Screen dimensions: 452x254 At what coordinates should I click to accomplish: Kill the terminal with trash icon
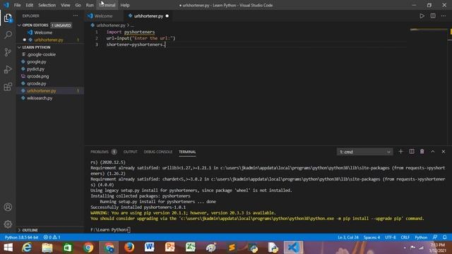tap(422, 152)
